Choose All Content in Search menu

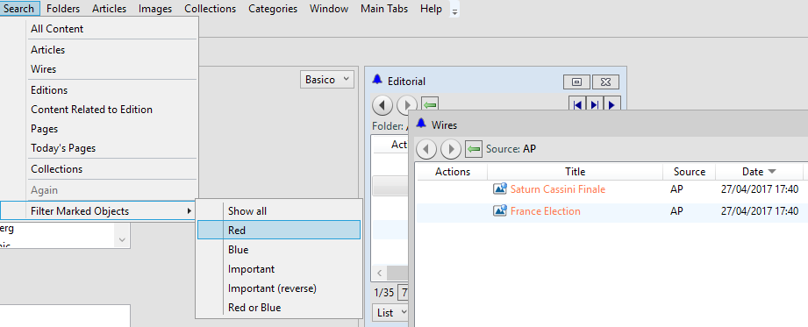coord(99,29)
